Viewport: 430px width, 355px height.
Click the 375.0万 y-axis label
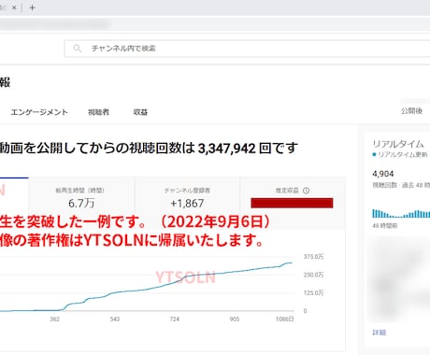click(313, 257)
